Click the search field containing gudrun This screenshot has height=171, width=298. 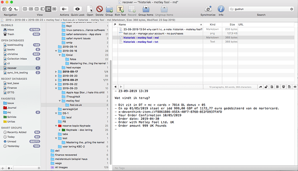(262, 9)
